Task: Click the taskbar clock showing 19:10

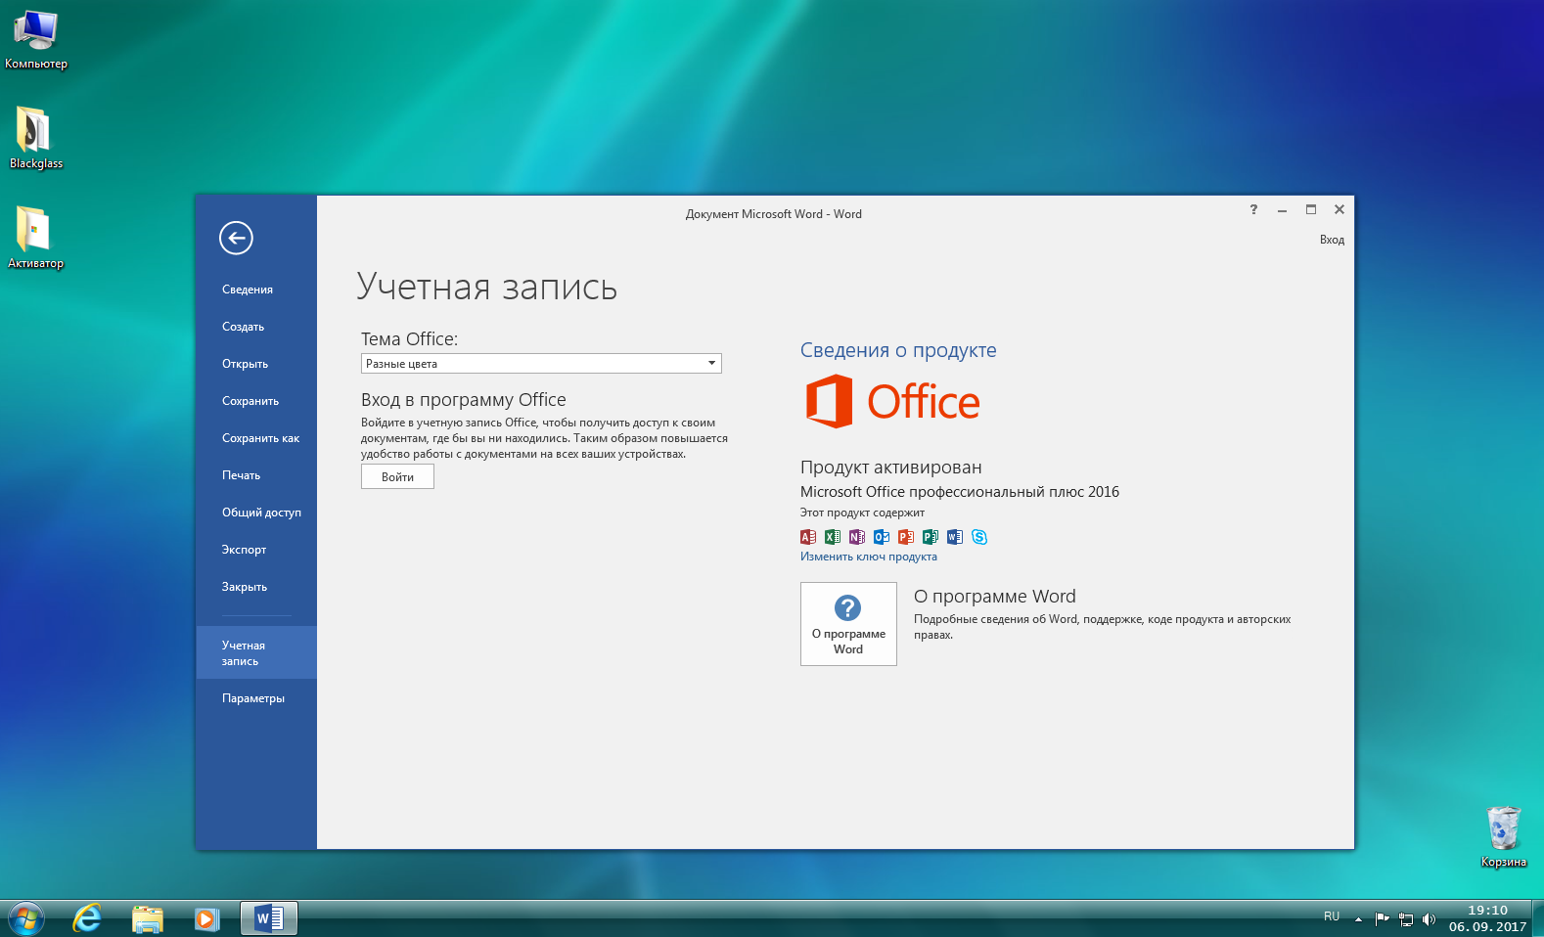Action: (1487, 918)
